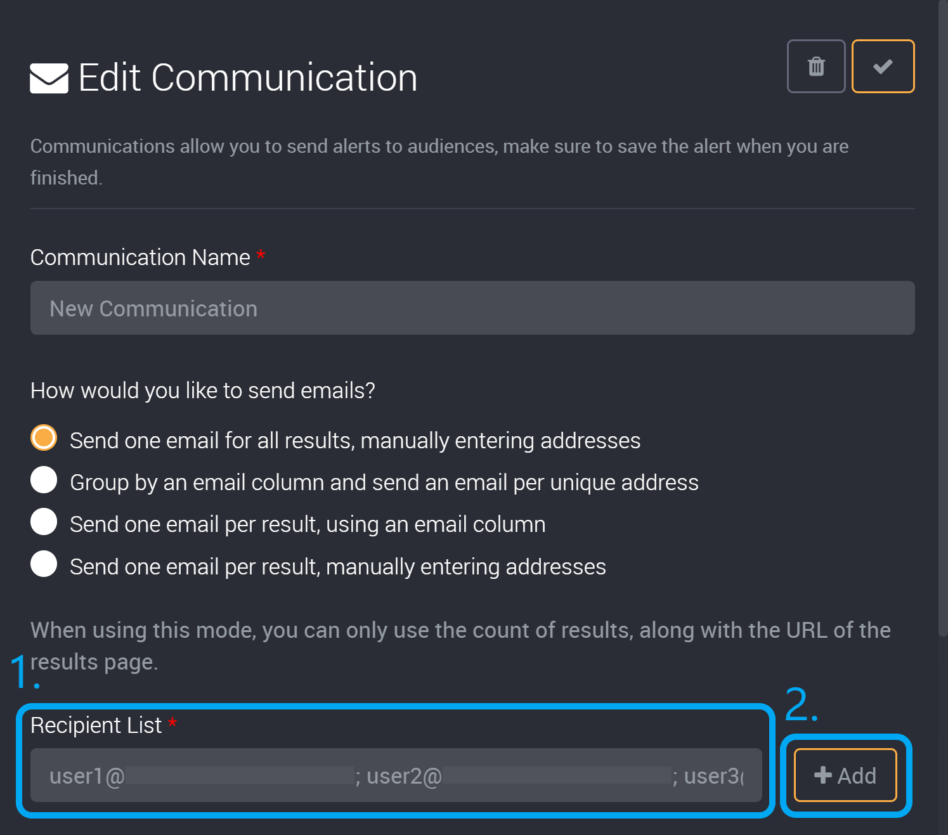
Task: Click the Edit Communication heading
Action: pos(247,77)
